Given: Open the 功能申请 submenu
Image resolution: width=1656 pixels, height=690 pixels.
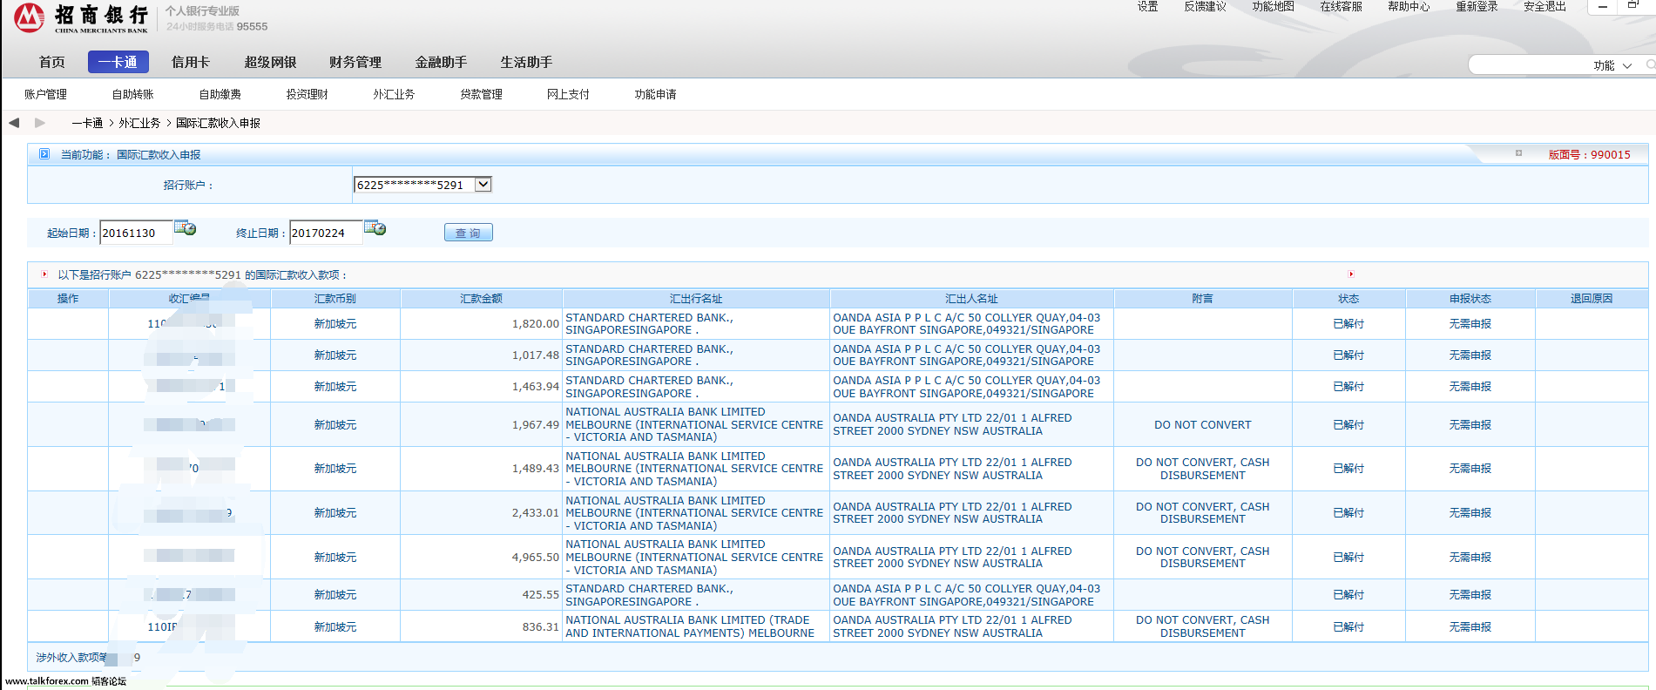Looking at the screenshot, I should click(x=656, y=94).
